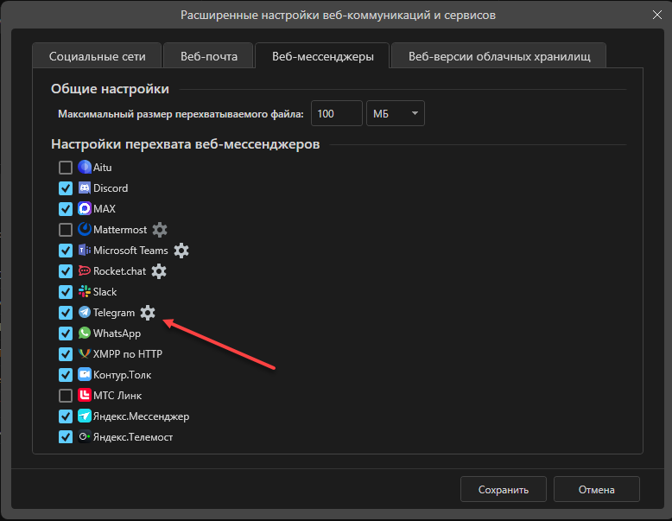Click the XMPP по HTTP label text
This screenshot has width=672, height=521.
(x=128, y=354)
